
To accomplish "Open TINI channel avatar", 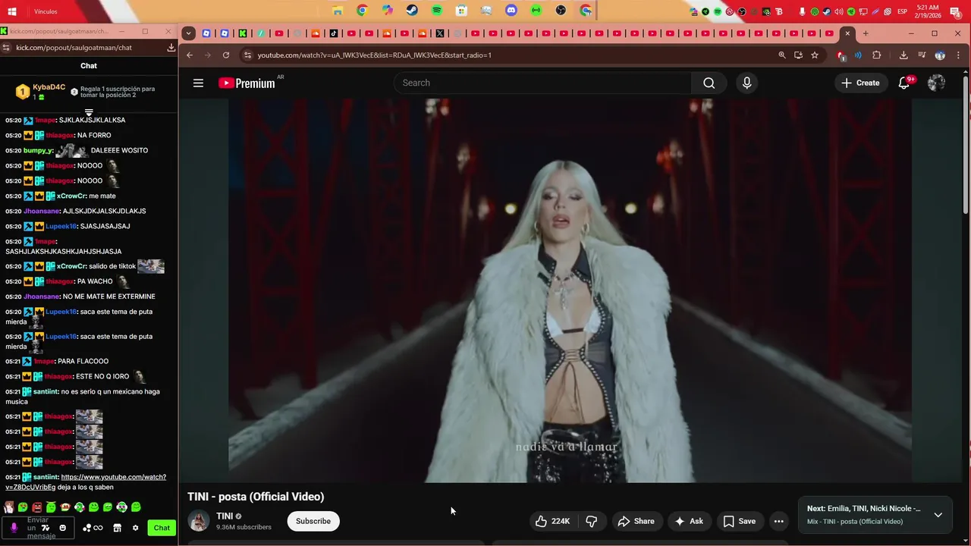I will click(199, 521).
